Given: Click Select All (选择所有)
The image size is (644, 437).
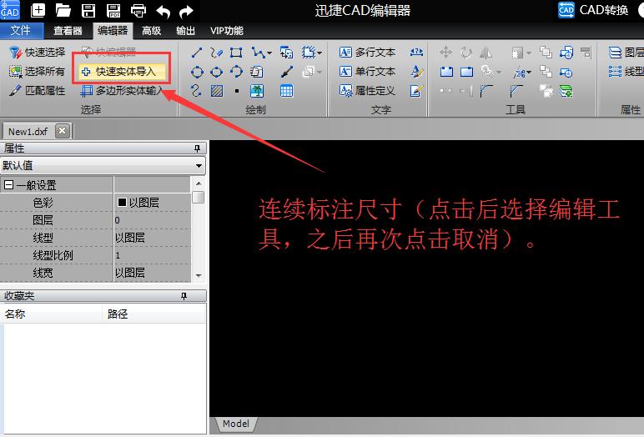Looking at the screenshot, I should 37,72.
